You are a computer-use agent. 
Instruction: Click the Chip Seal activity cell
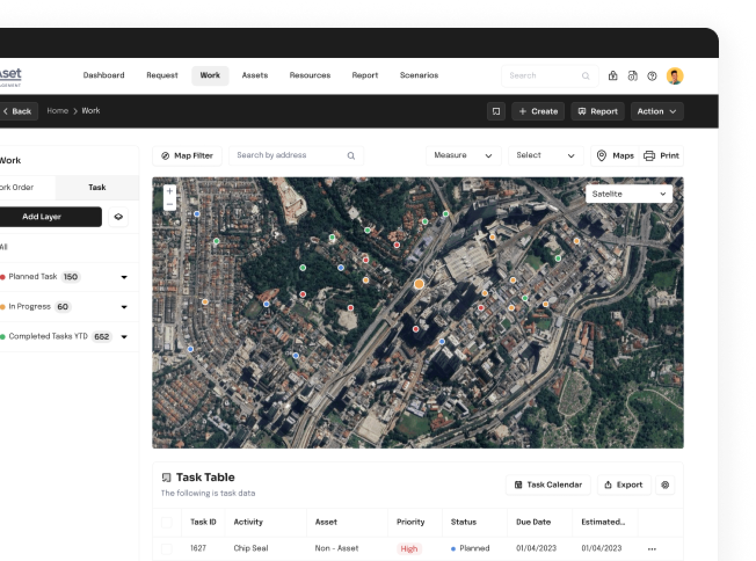click(251, 548)
